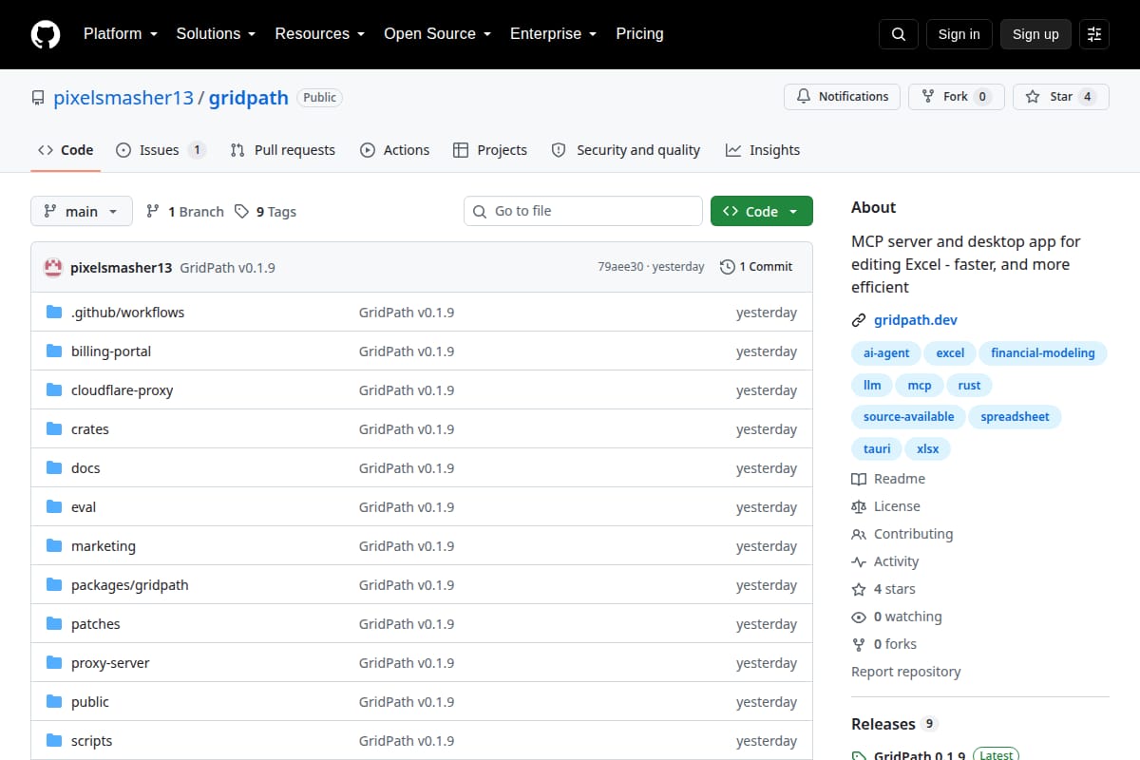Screen dimensions: 1140x760
Task: Click the .github/workflows folder icon
Action: 54,313
